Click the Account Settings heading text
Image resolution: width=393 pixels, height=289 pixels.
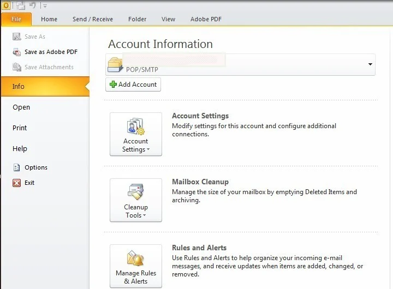click(x=200, y=116)
